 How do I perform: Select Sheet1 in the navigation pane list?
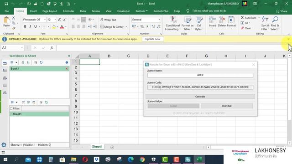(x=39, y=114)
